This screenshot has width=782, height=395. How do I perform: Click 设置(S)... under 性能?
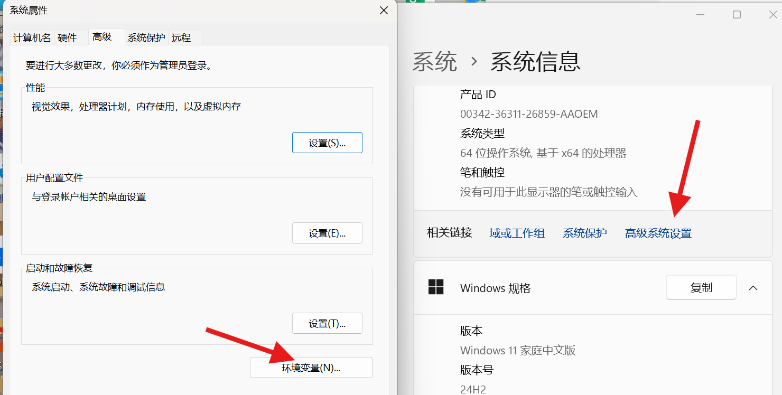click(x=327, y=143)
